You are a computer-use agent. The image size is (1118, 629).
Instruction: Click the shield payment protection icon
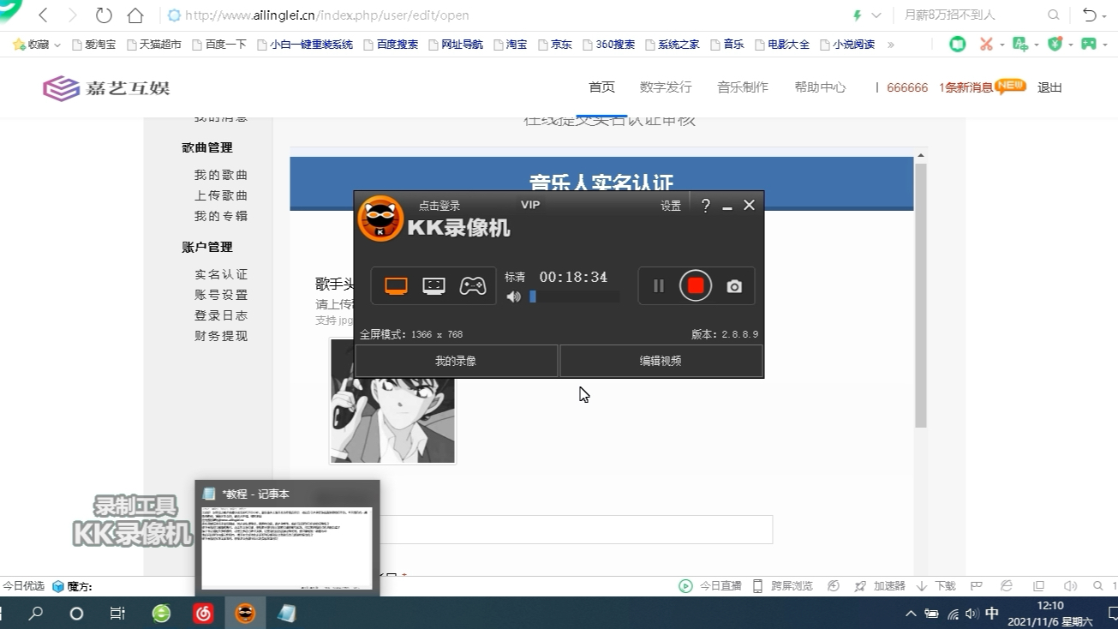click(x=1055, y=44)
